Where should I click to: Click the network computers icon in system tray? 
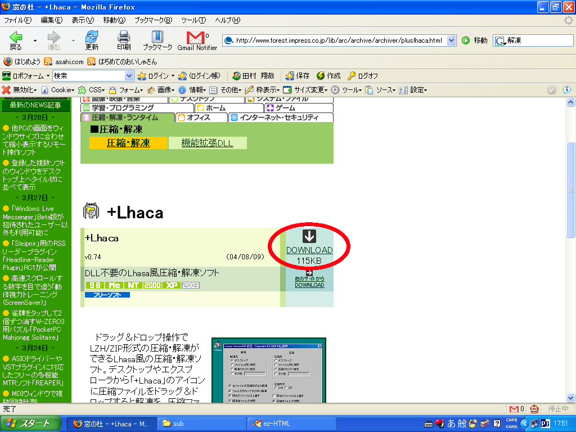pyautogui.click(x=535, y=424)
